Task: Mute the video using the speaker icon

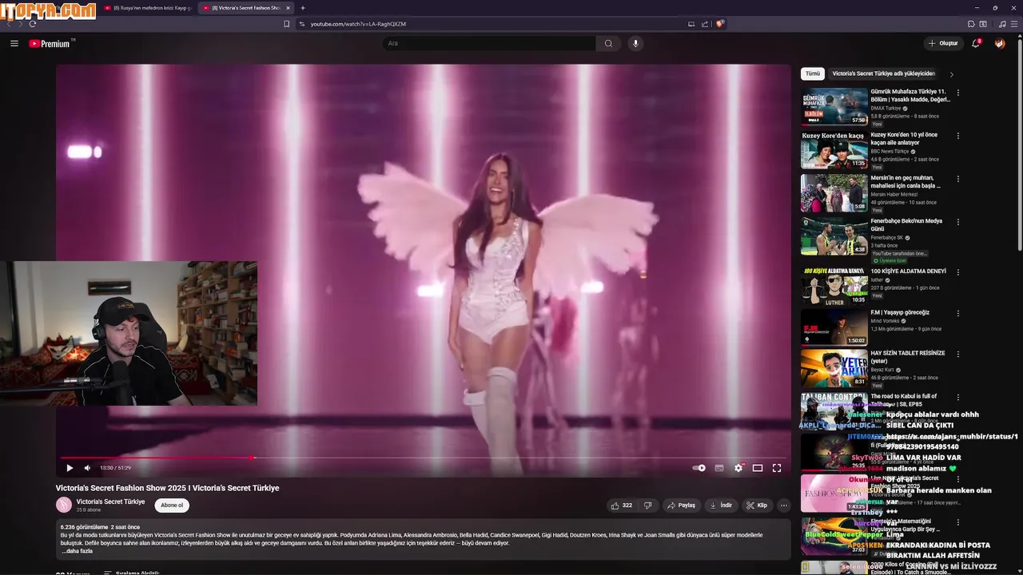Action: click(x=87, y=468)
